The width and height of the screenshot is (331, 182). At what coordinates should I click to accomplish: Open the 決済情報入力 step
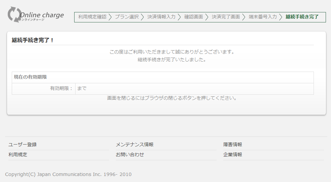(161, 17)
